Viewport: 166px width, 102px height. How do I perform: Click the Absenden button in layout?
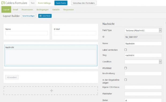point(12,77)
